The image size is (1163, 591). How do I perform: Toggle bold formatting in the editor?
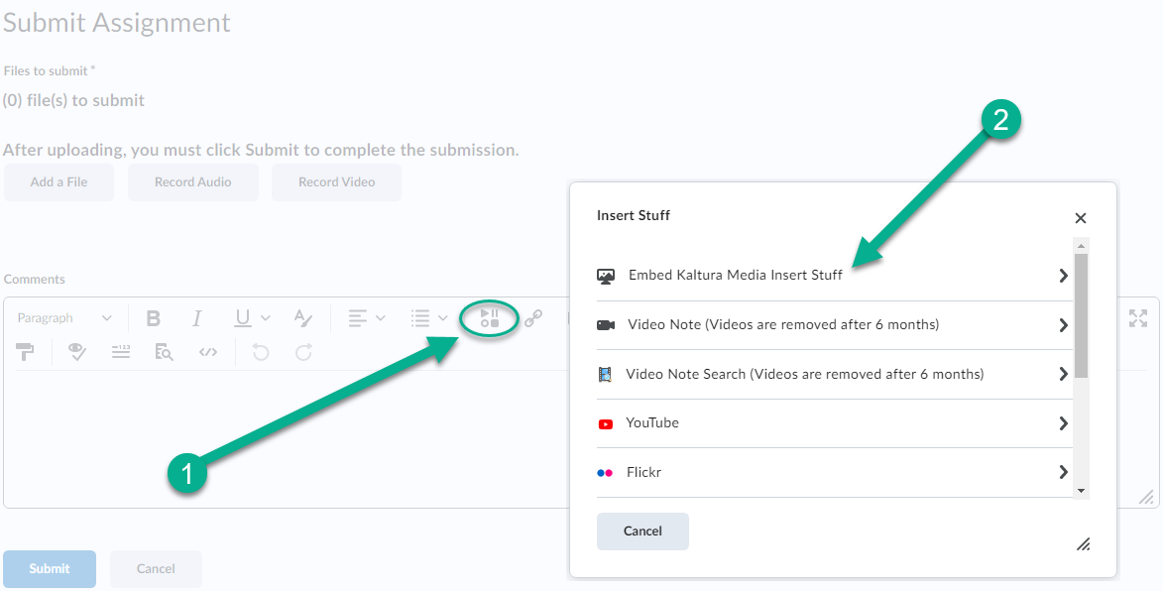[154, 318]
